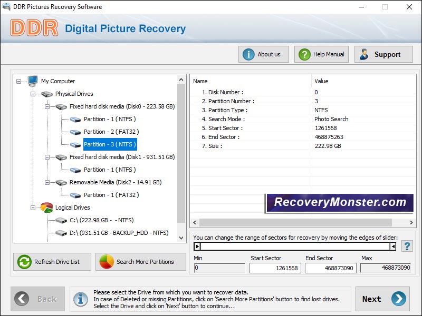Click the blue question mark beside the slider
This screenshot has height=316, width=422.
click(407, 244)
